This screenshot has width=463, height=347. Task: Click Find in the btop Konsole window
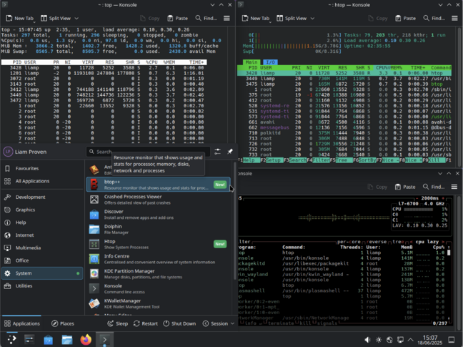point(434,187)
